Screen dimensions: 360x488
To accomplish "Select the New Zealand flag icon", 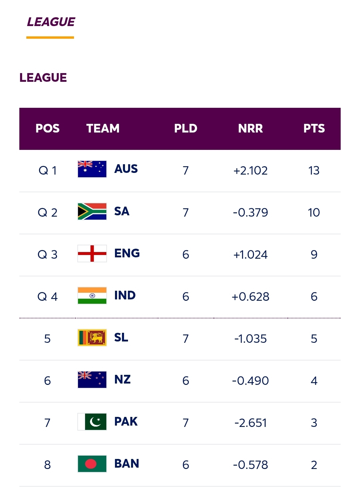I will pos(92,380).
